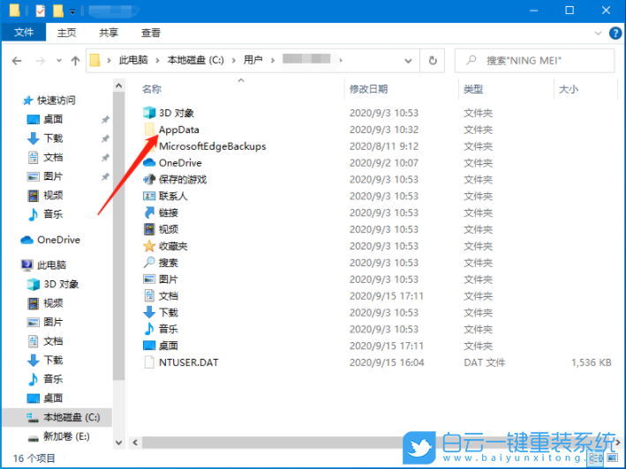The image size is (626, 469).
Task: Click horizontal scrollbar left arrow
Action: pyautogui.click(x=135, y=443)
